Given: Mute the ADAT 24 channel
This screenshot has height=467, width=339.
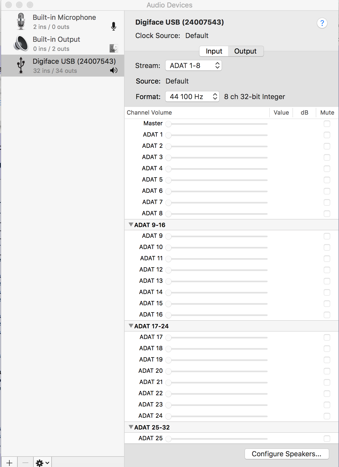Looking at the screenshot, I should [327, 416].
